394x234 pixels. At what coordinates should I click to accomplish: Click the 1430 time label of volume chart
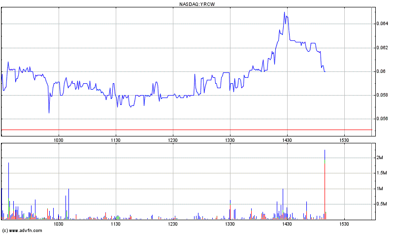(287, 224)
